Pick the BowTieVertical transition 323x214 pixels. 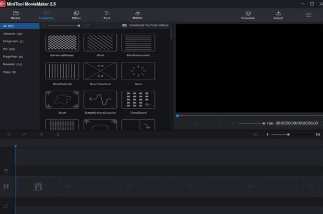(x=100, y=71)
